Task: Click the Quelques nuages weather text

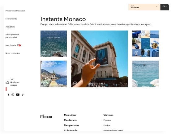Action: [15, 84]
